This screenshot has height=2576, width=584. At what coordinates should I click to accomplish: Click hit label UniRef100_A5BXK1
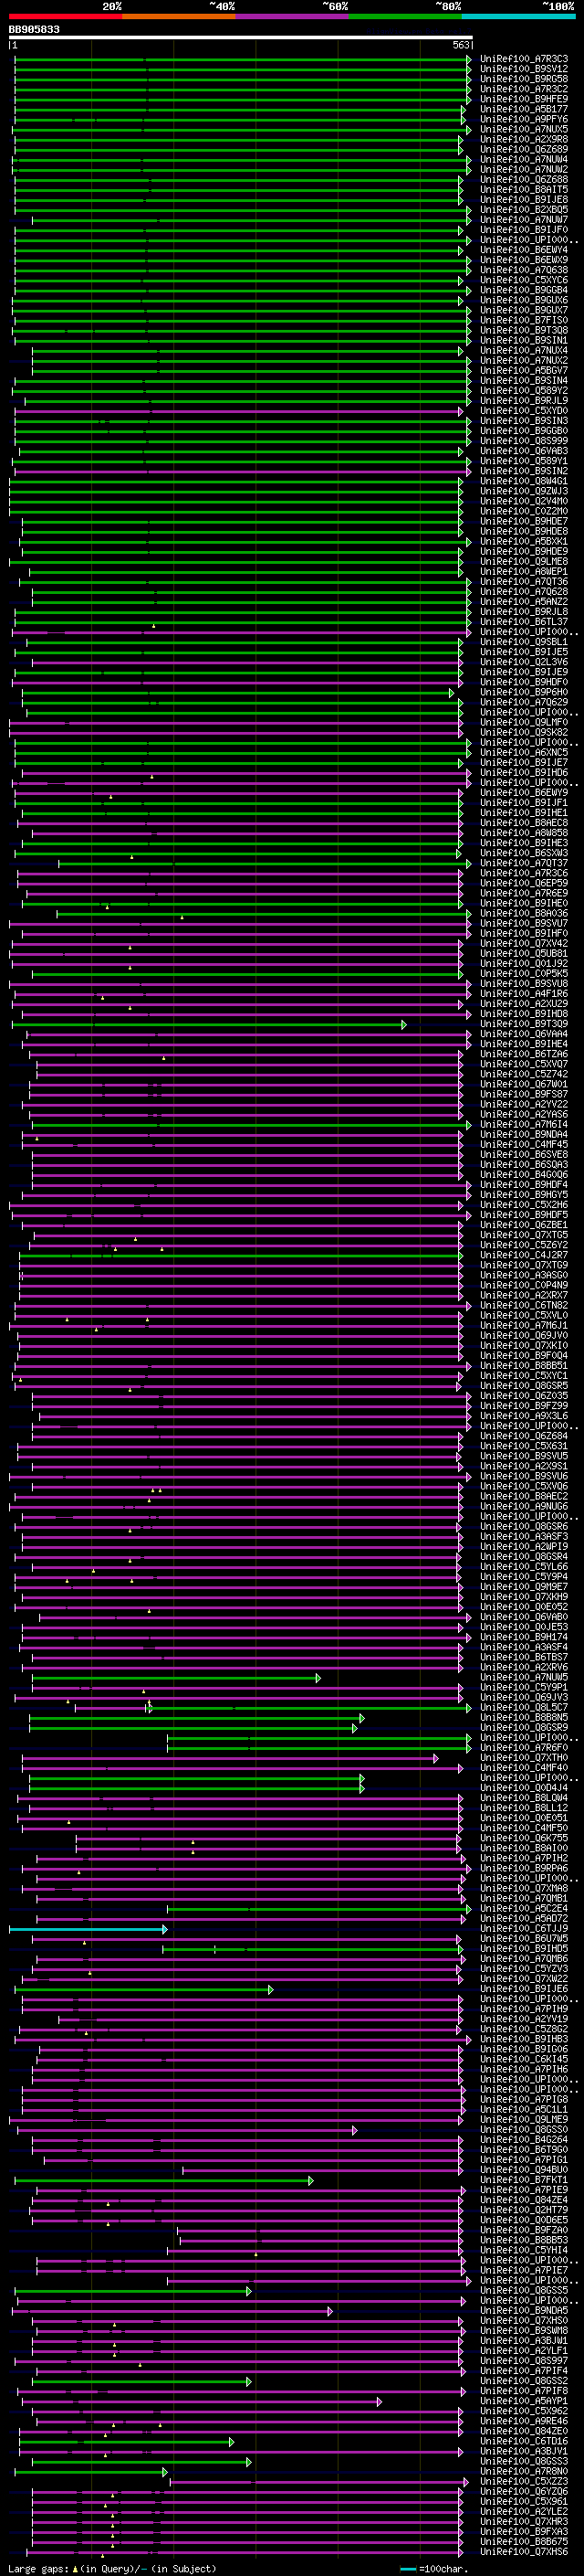pyautogui.click(x=524, y=541)
